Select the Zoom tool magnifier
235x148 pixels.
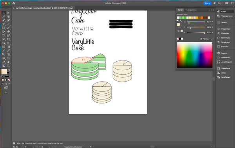point(8,66)
